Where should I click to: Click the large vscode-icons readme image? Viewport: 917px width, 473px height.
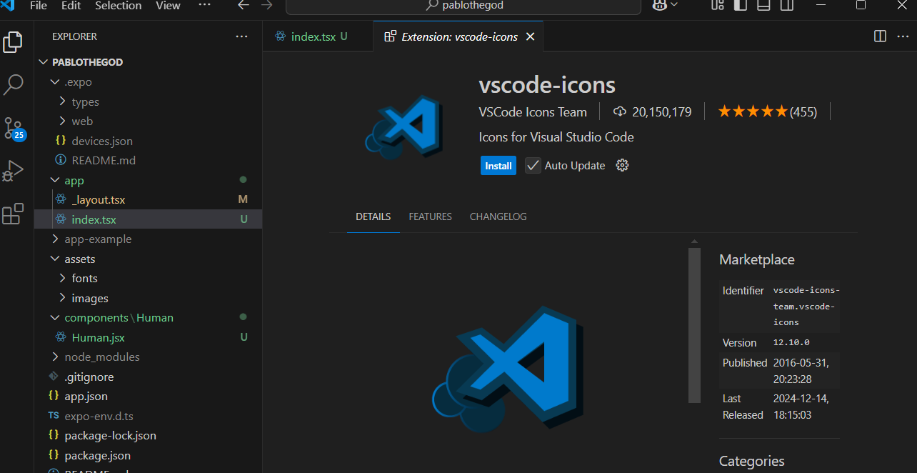point(508,369)
